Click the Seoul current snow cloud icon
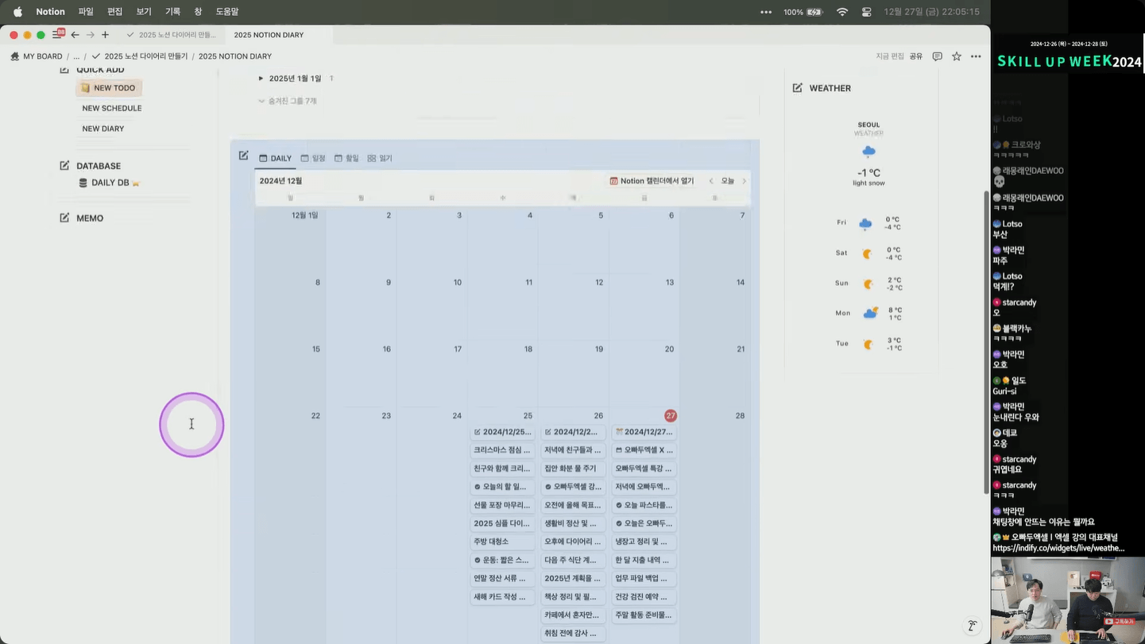This screenshot has height=644, width=1145. coord(868,151)
